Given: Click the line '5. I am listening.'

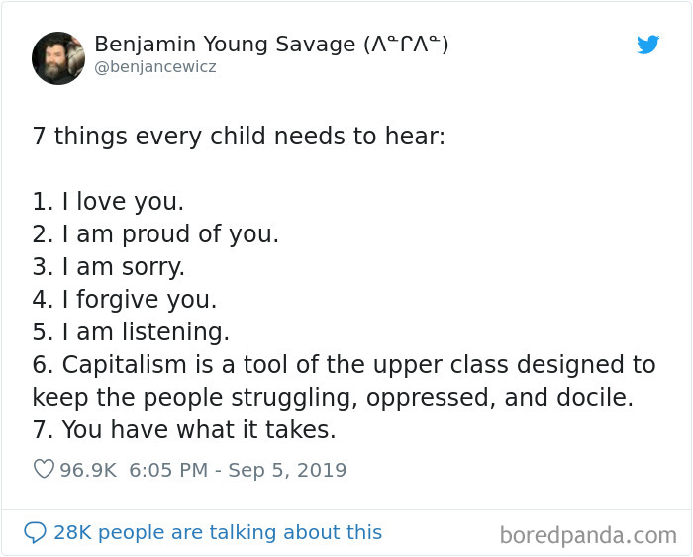Looking at the screenshot, I should (x=131, y=332).
